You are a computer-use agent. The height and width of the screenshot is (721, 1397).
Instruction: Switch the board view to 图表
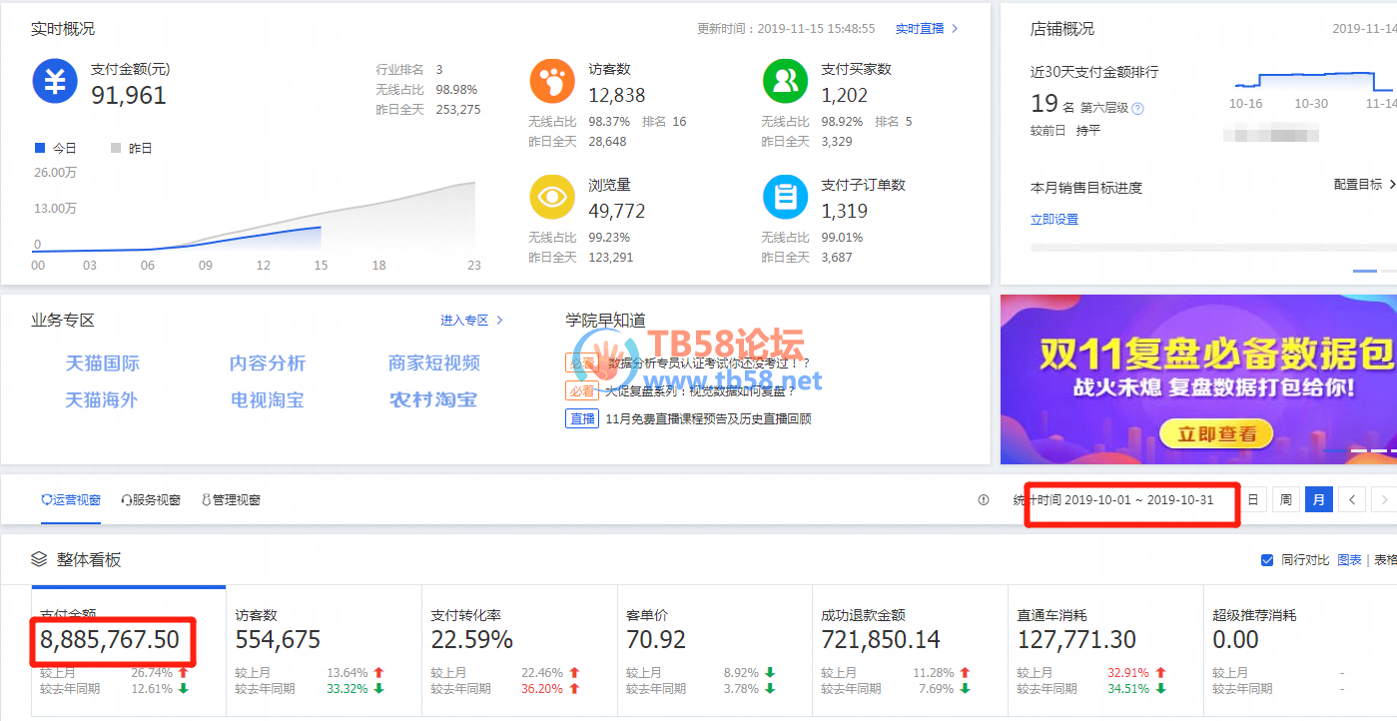pos(1349,560)
